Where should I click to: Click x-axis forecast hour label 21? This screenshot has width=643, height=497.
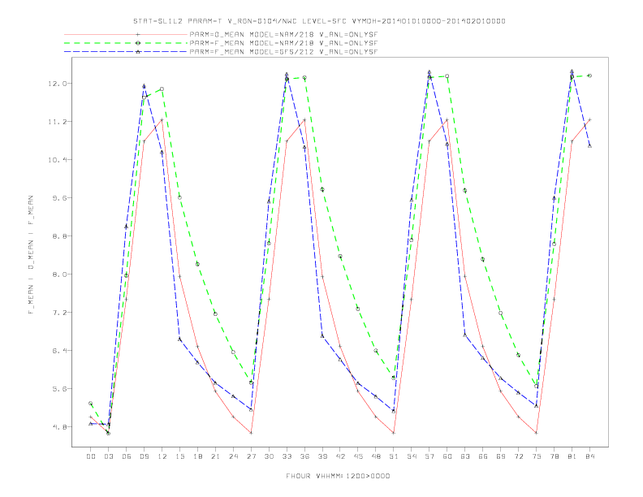coord(215,456)
